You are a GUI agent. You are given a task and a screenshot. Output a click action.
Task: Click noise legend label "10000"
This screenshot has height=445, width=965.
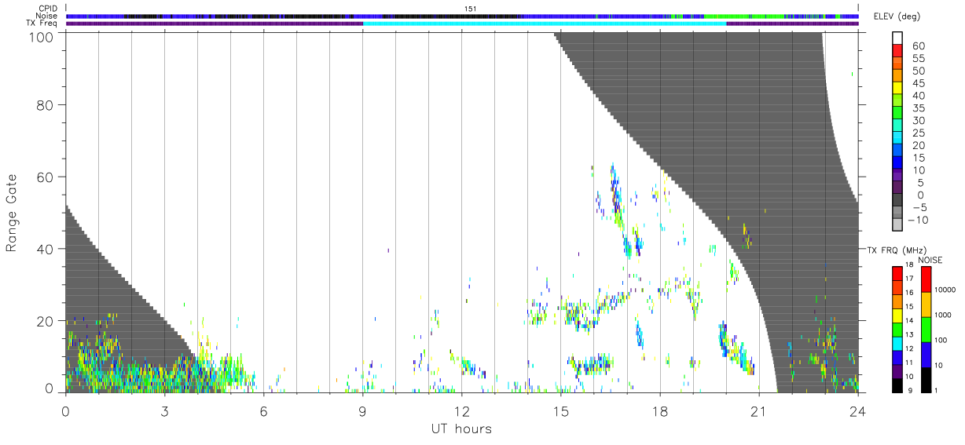946,290
